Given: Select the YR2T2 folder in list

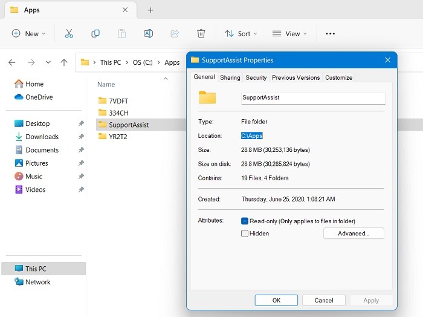Looking at the screenshot, I should pyautogui.click(x=117, y=137).
